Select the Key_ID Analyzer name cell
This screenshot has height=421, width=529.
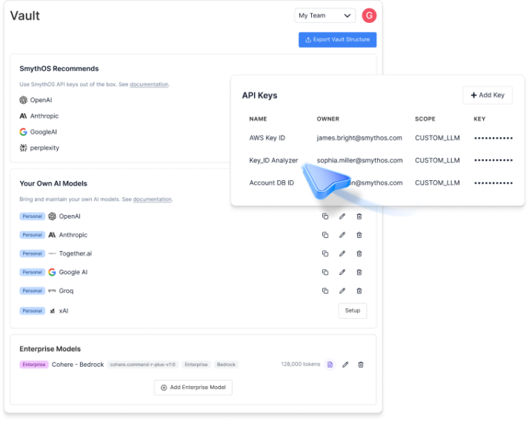tap(273, 160)
